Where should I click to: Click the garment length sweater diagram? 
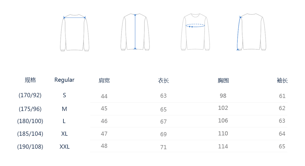[x=135, y=32]
